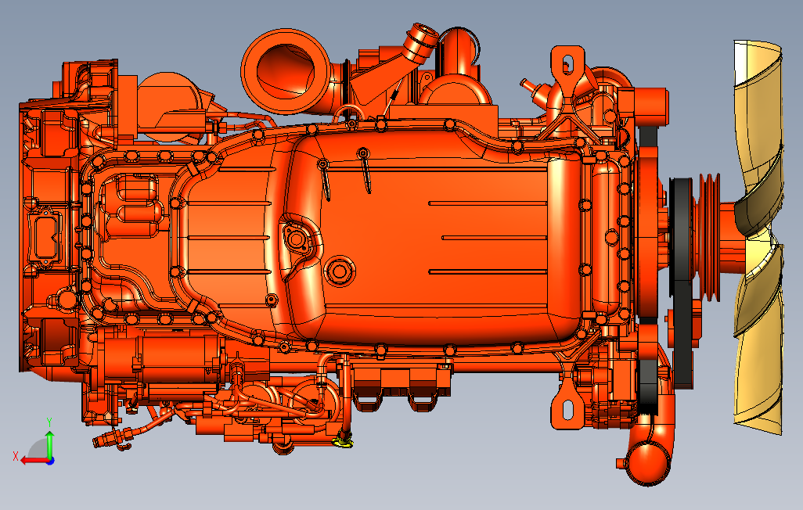This screenshot has width=803, height=510.
Task: Select the yellow fitting at hose end
Action: (x=343, y=440)
